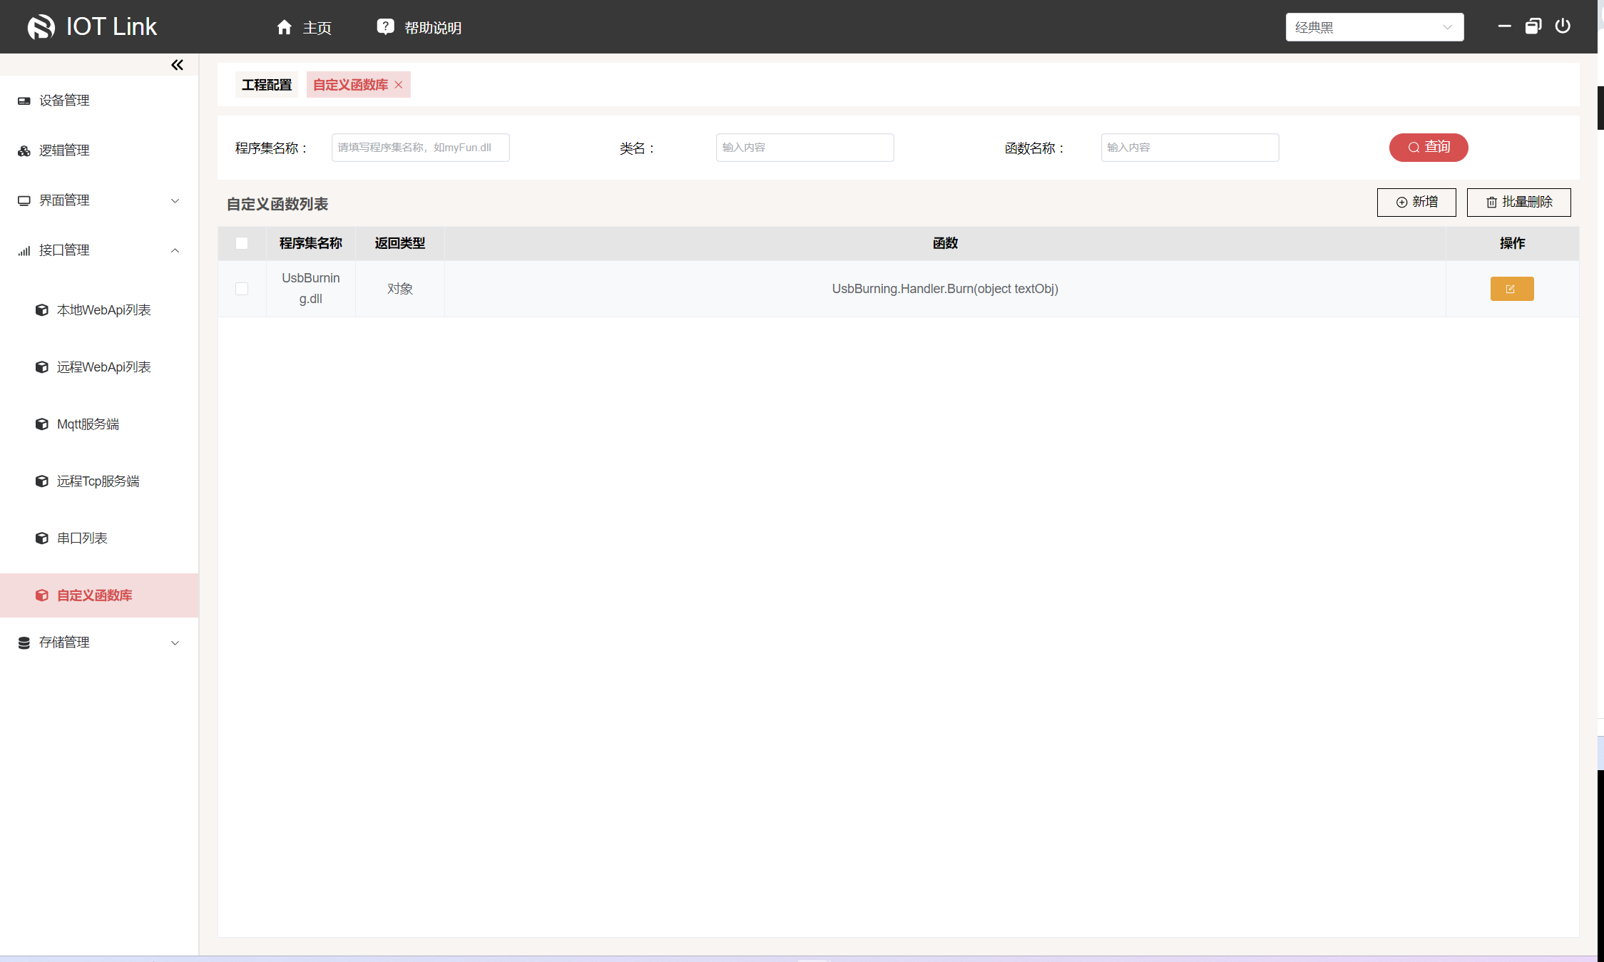Click cube icon beside 串口列表
The image size is (1604, 962).
point(42,538)
